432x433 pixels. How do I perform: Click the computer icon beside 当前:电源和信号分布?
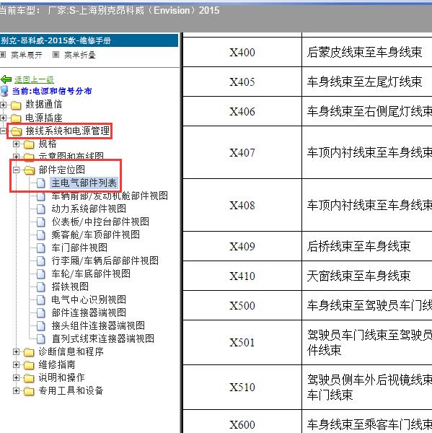4,91
